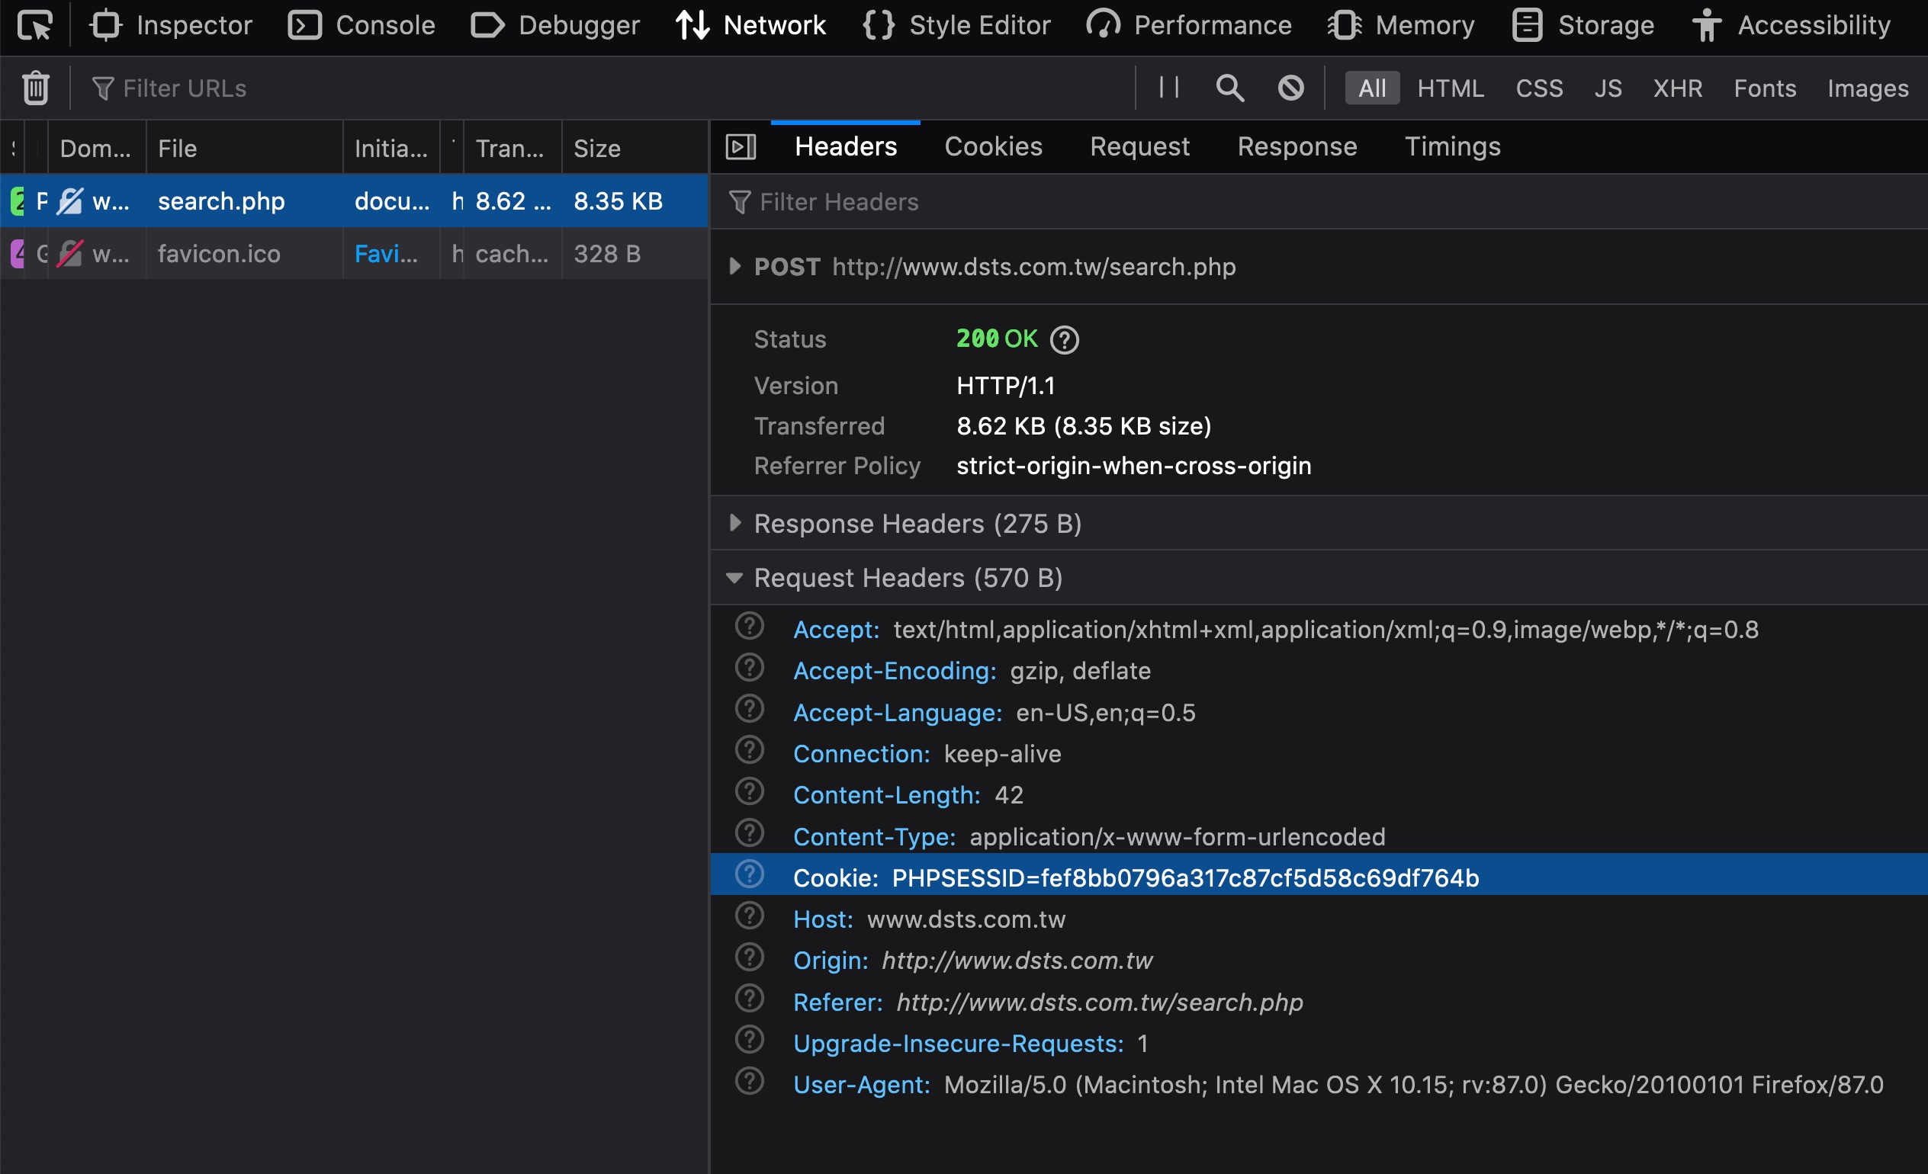This screenshot has height=1174, width=1928.
Task: Open help icon for Accept header
Action: point(749,627)
